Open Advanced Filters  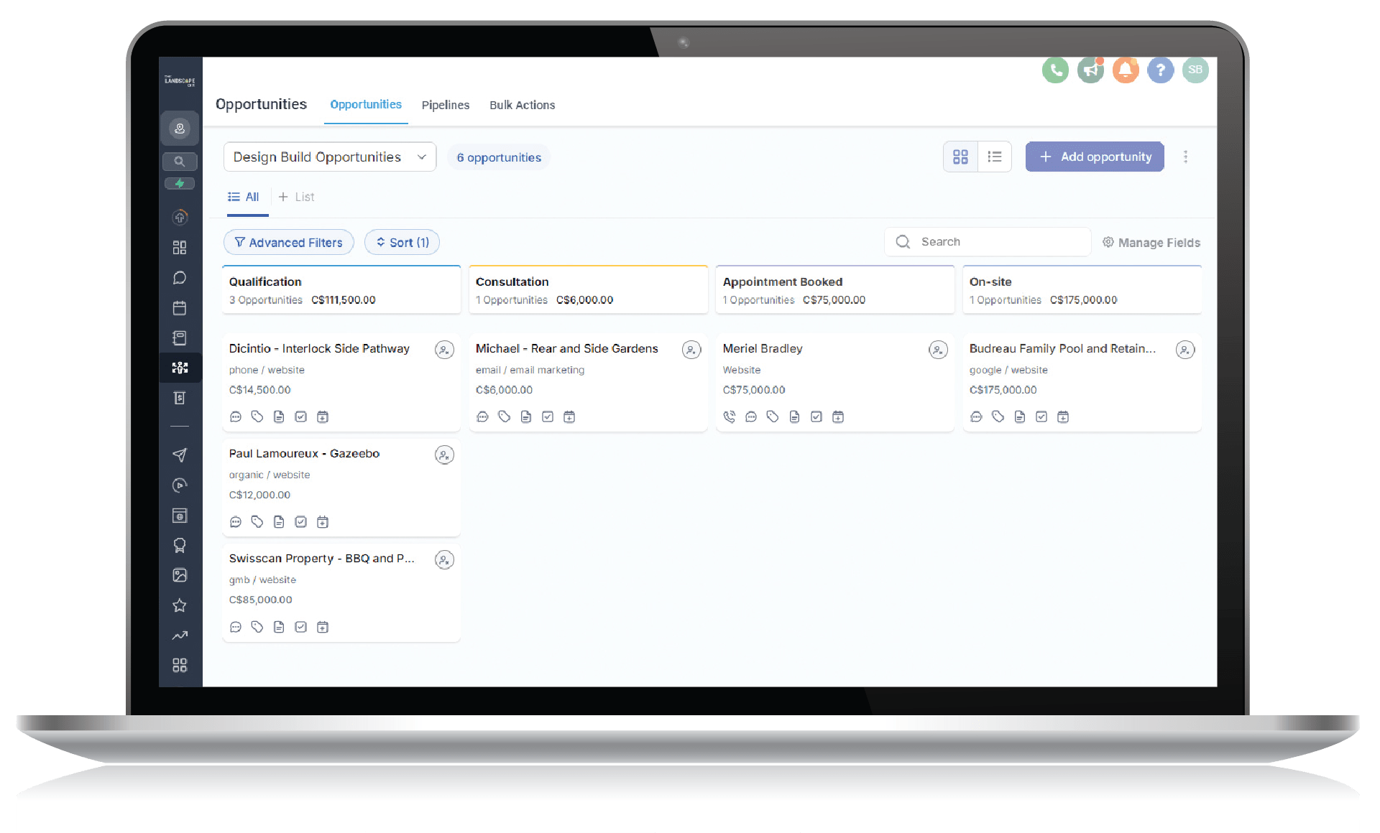(288, 243)
